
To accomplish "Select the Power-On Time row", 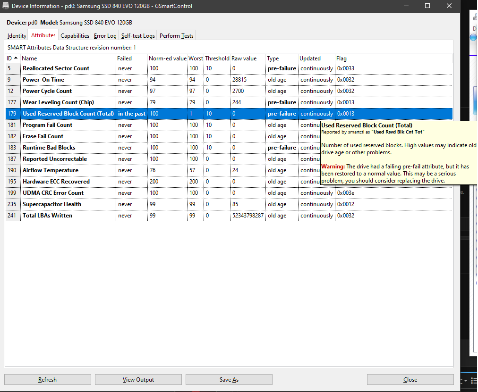I will point(229,80).
